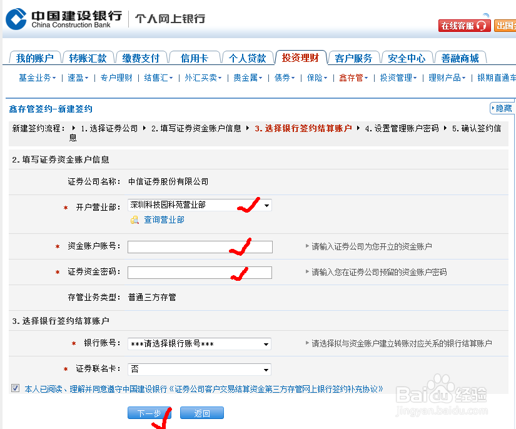Select the 个人贷款 tab

[248, 58]
